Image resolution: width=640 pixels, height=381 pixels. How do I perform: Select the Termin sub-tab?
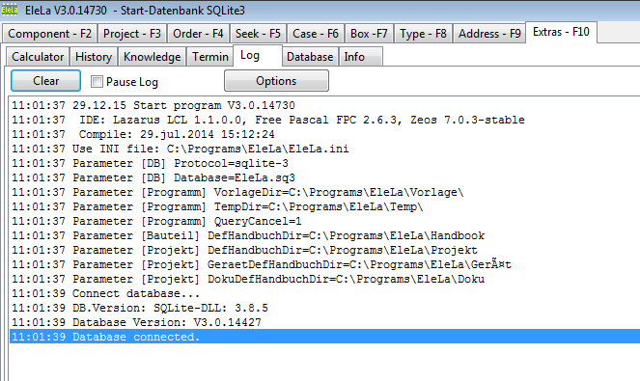pyautogui.click(x=210, y=57)
